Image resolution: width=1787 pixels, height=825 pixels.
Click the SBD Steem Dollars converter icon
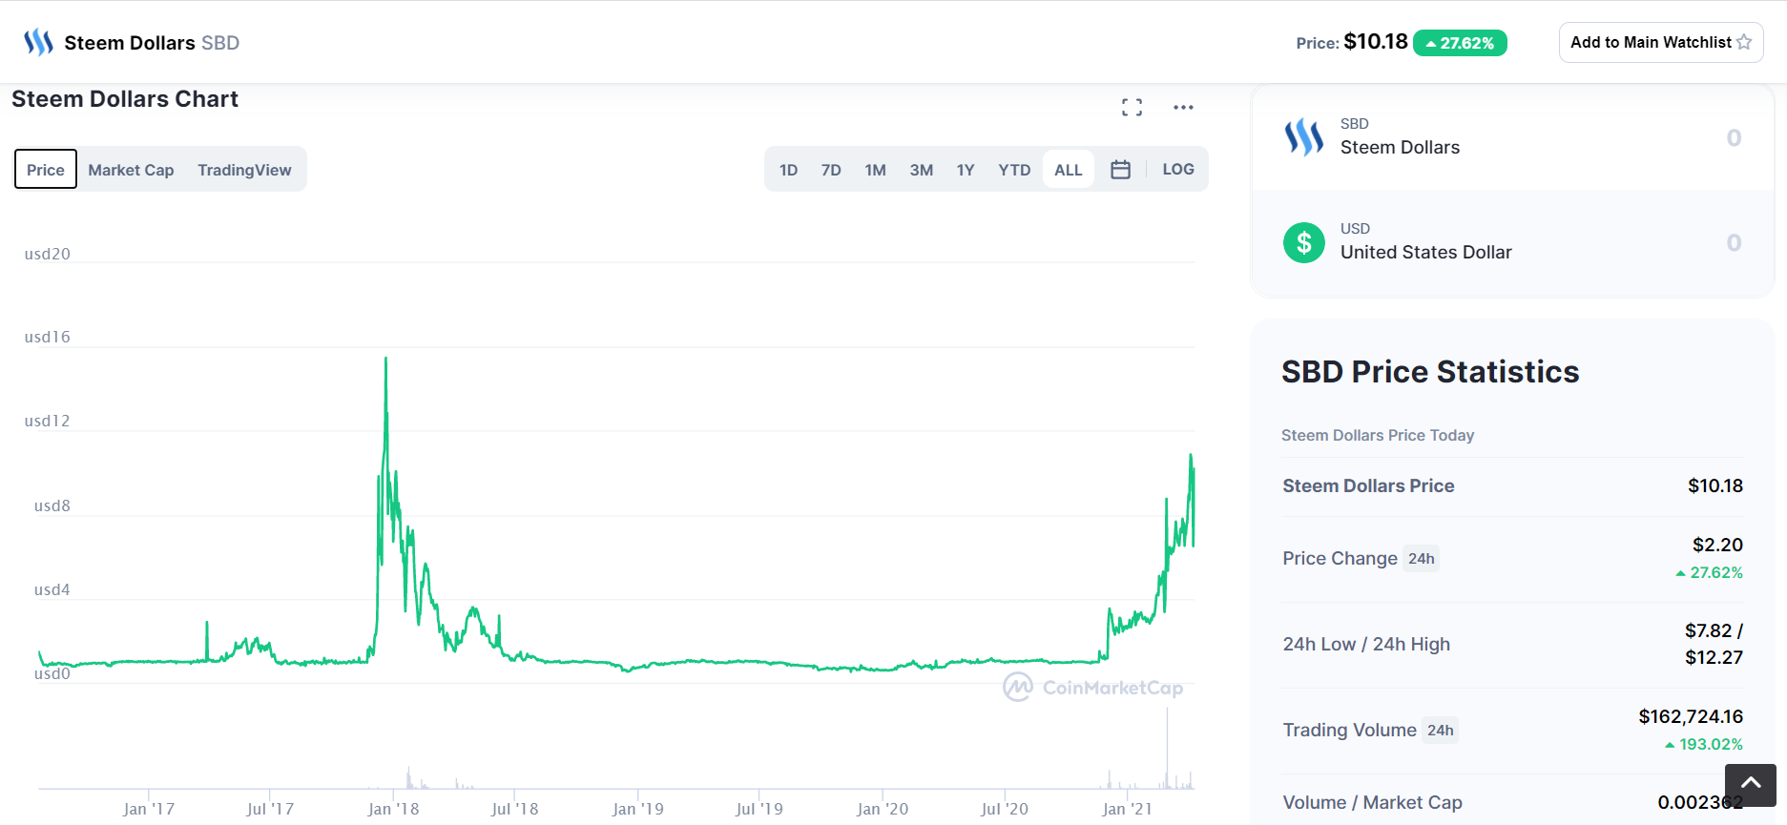pyautogui.click(x=1303, y=137)
